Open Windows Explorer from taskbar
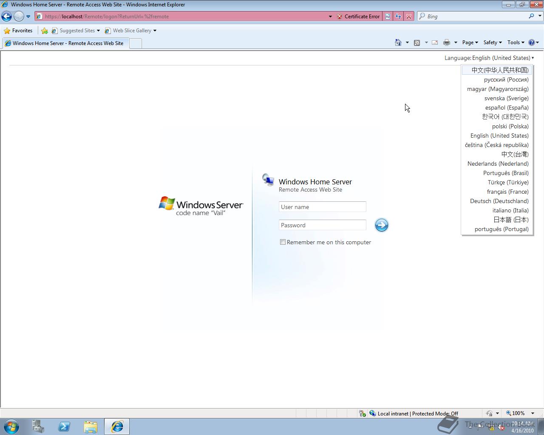The width and height of the screenshot is (544, 435). click(x=91, y=427)
